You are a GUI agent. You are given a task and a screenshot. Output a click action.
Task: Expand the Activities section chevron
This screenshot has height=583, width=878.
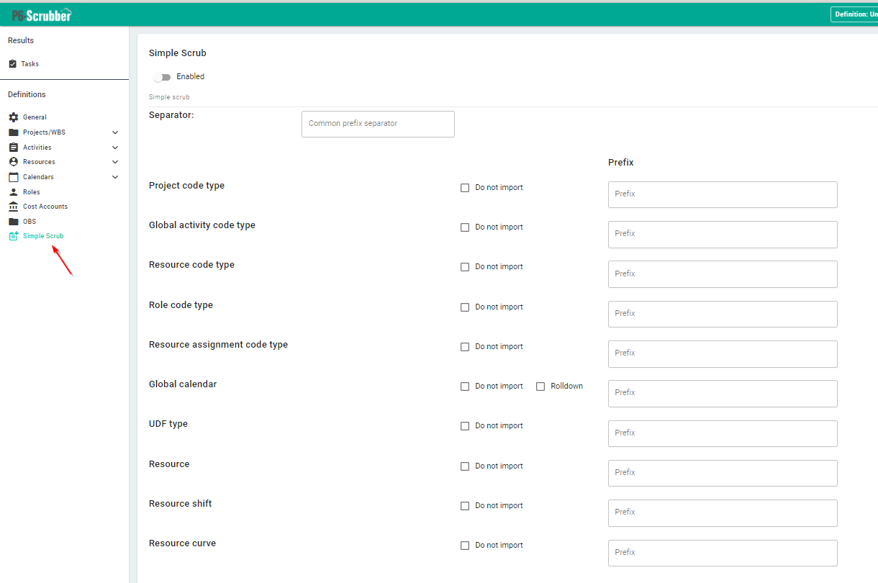coord(115,148)
